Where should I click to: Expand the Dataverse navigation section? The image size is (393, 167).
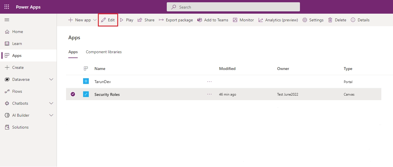click(x=51, y=79)
